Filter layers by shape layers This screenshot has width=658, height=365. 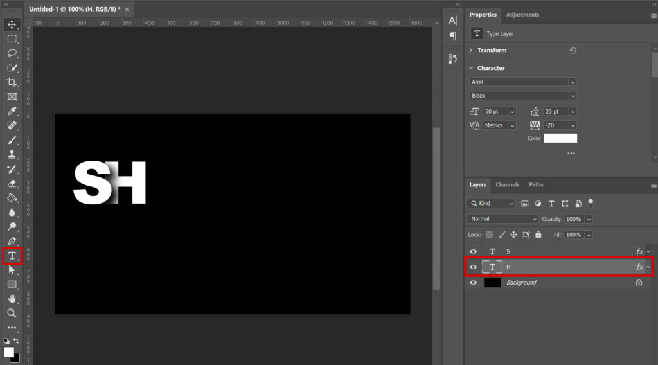[x=565, y=204]
